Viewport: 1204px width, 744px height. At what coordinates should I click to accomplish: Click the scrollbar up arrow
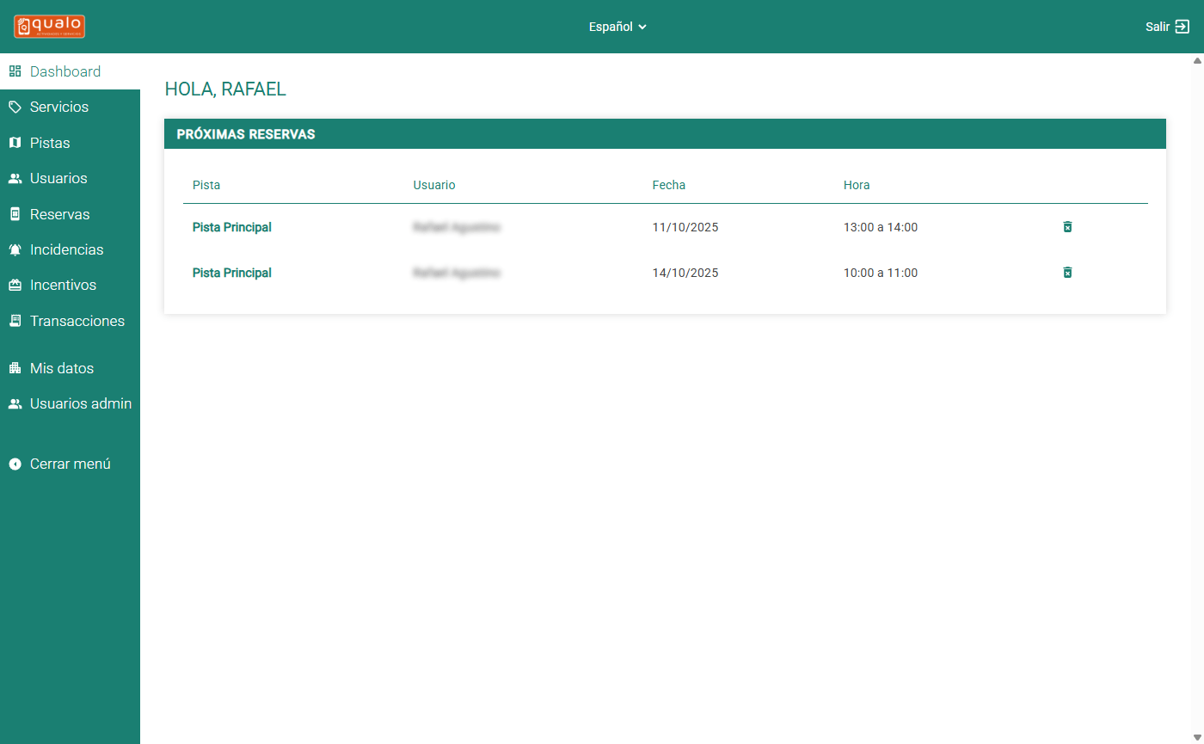tap(1196, 60)
